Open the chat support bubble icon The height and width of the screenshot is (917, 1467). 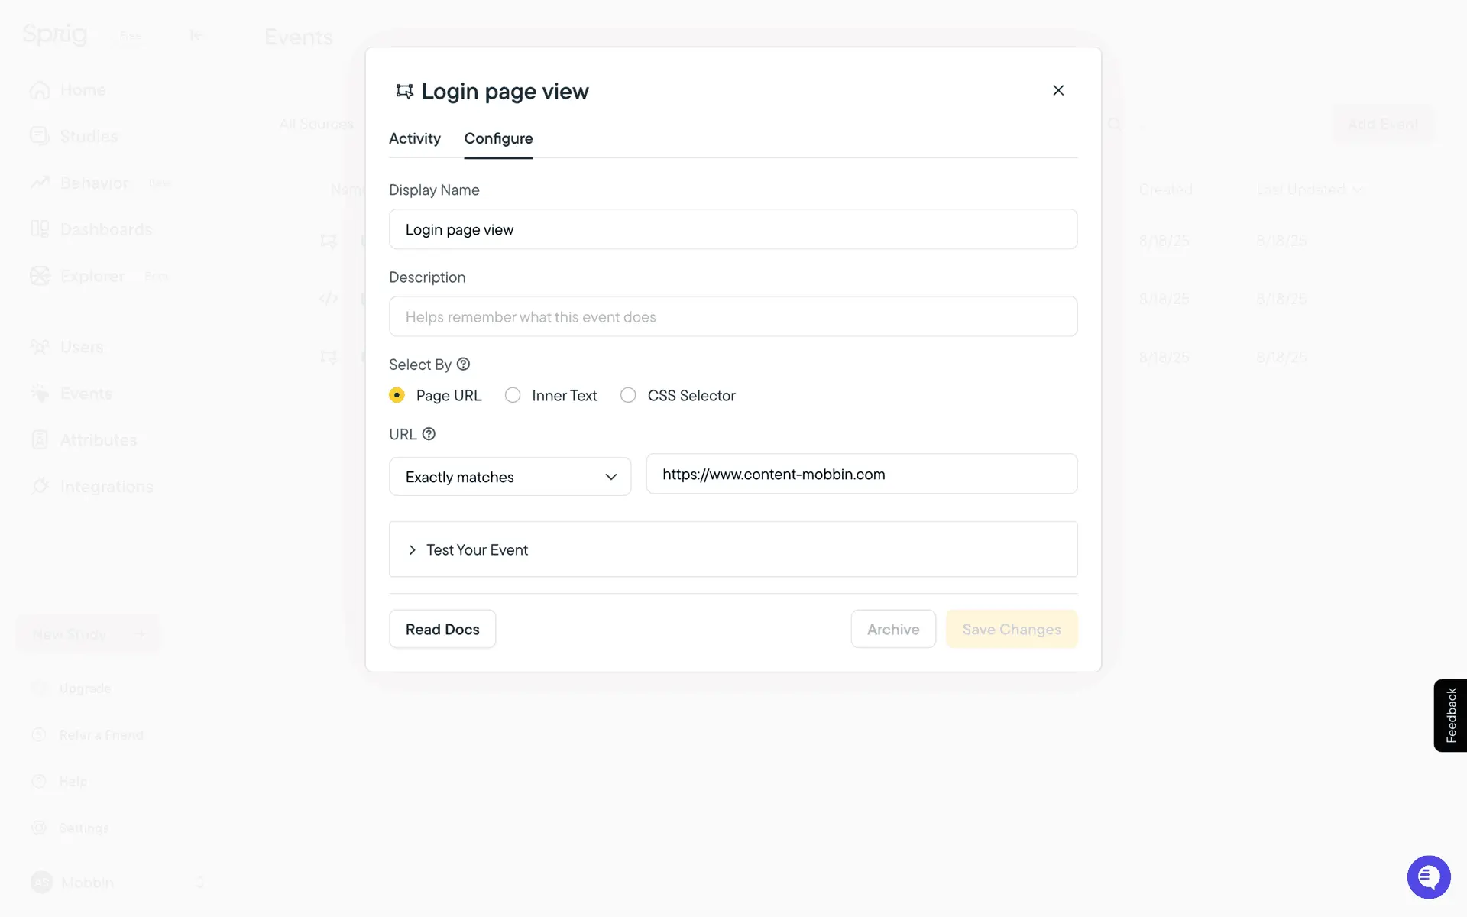(x=1428, y=876)
